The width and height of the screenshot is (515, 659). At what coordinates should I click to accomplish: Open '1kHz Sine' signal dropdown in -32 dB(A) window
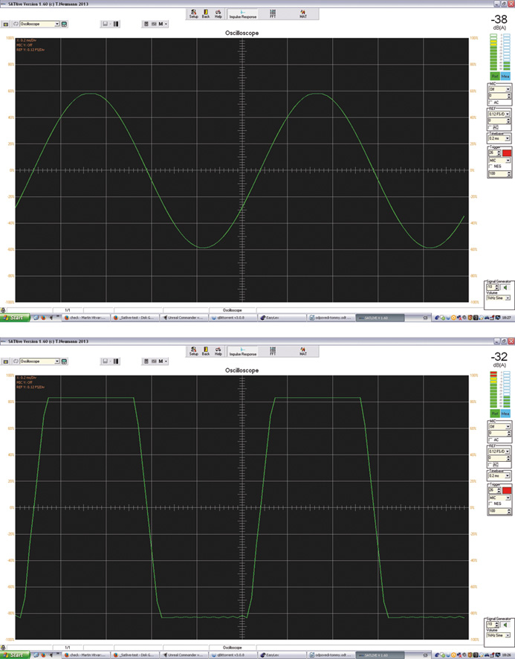[x=508, y=635]
